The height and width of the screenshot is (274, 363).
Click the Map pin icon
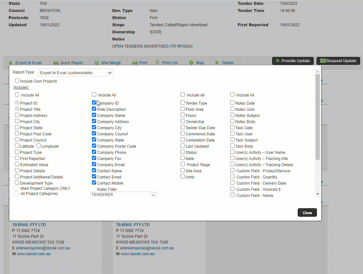191,63
